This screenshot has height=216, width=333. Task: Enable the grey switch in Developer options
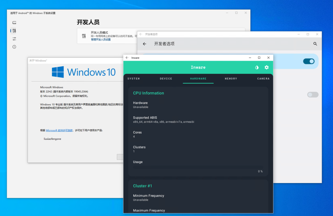coord(313,95)
